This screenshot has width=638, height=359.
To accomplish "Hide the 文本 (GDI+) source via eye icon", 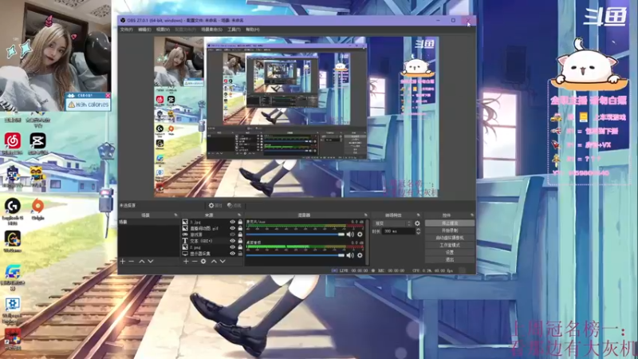I will click(x=232, y=241).
